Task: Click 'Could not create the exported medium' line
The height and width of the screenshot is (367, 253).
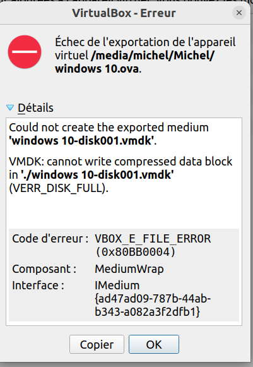Action: coord(109,128)
